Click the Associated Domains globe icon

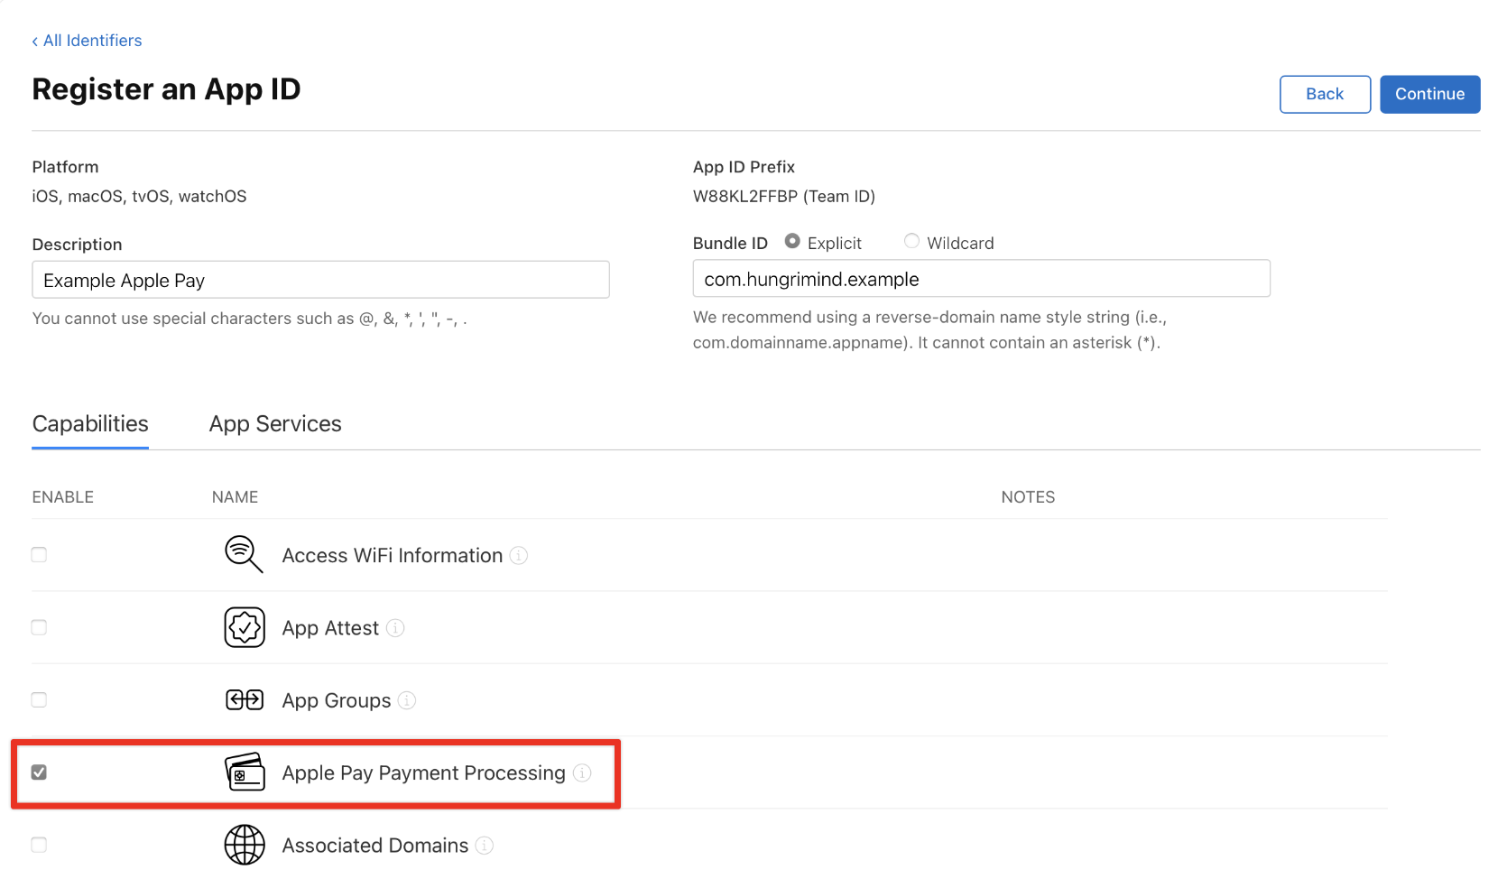[x=243, y=845]
